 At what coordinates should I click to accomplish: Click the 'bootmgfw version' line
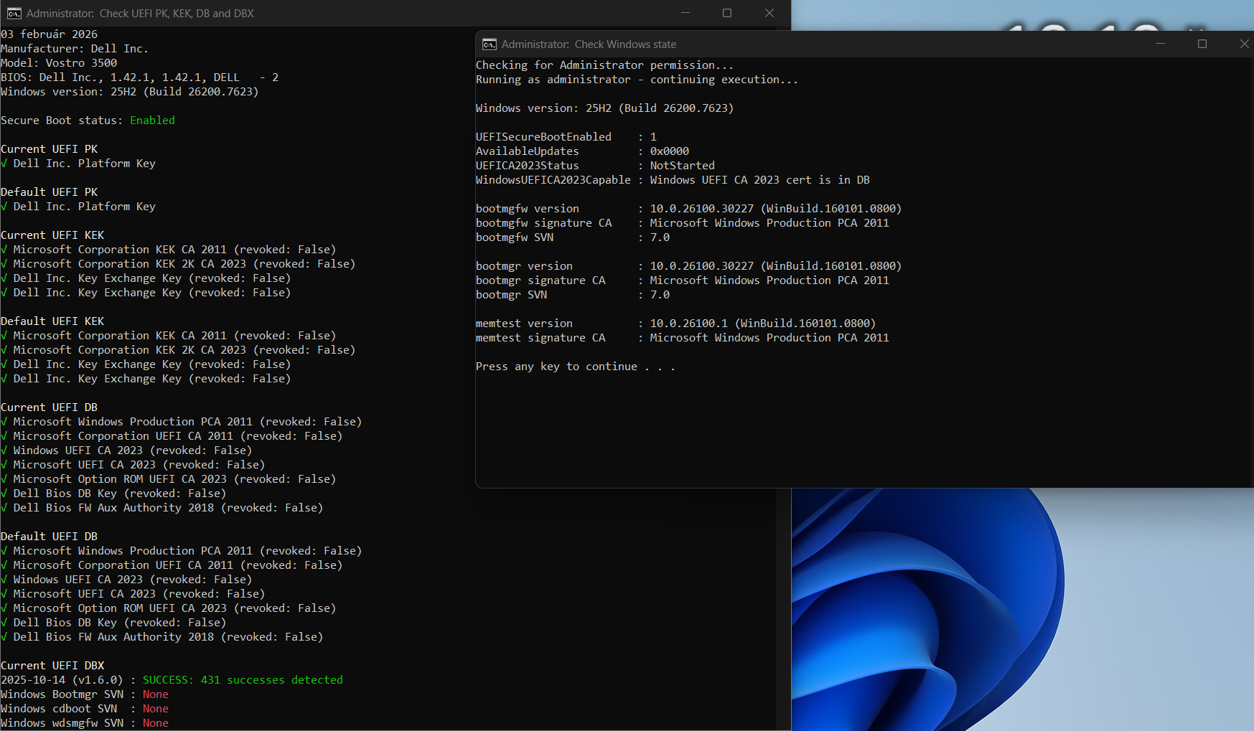[689, 209]
